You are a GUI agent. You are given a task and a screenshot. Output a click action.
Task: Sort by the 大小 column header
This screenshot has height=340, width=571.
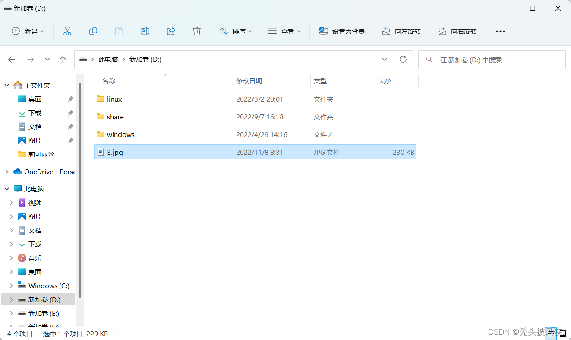[x=385, y=81]
